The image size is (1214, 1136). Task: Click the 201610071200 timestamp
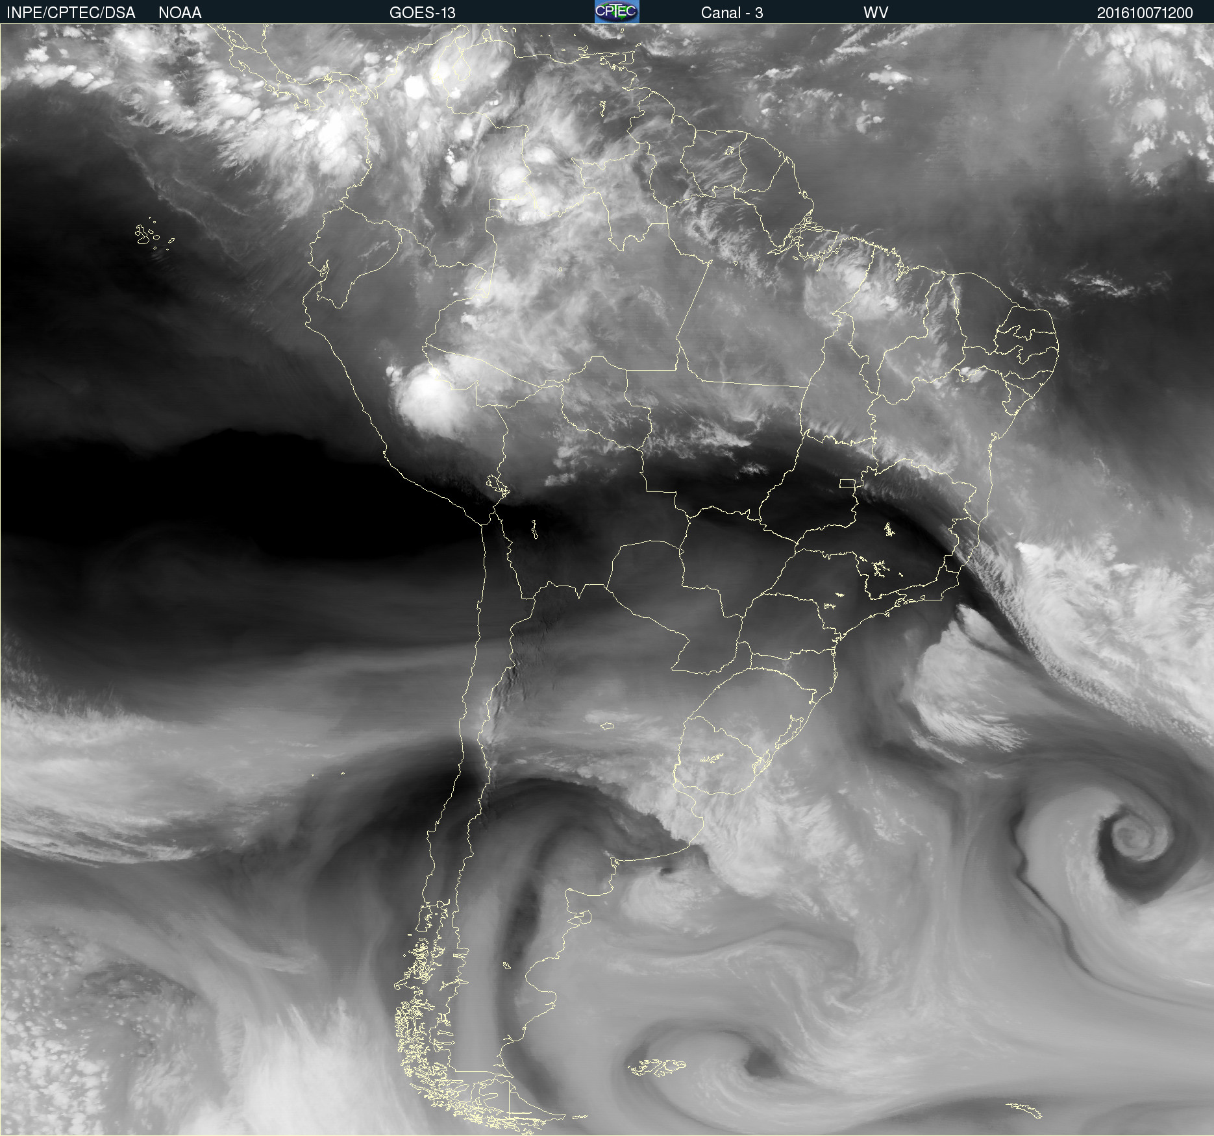tap(1145, 13)
